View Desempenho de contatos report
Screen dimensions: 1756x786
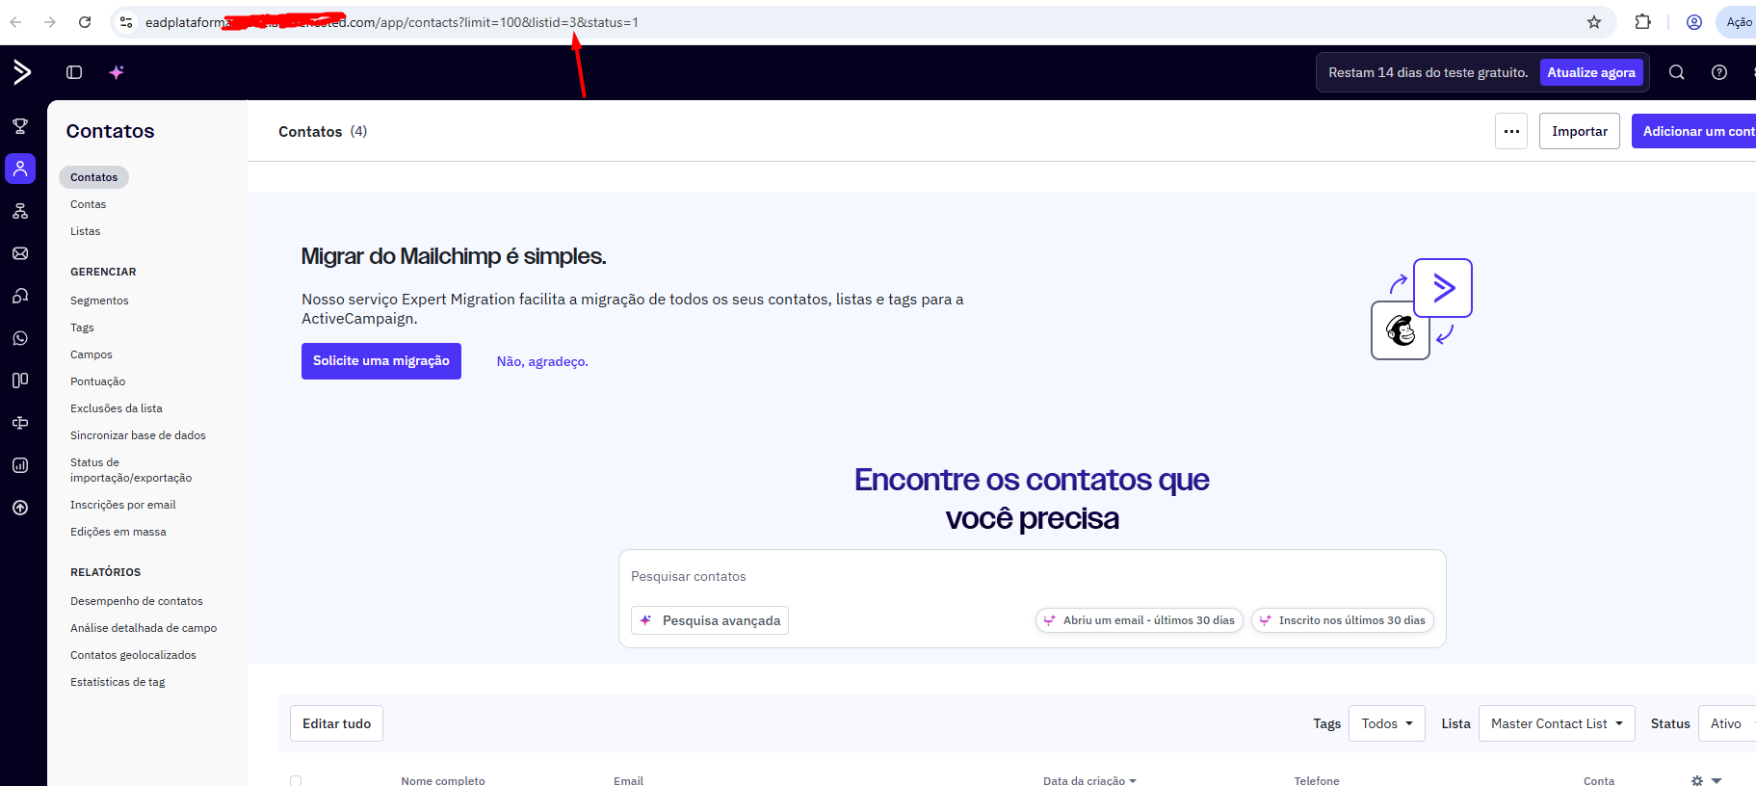tap(137, 601)
